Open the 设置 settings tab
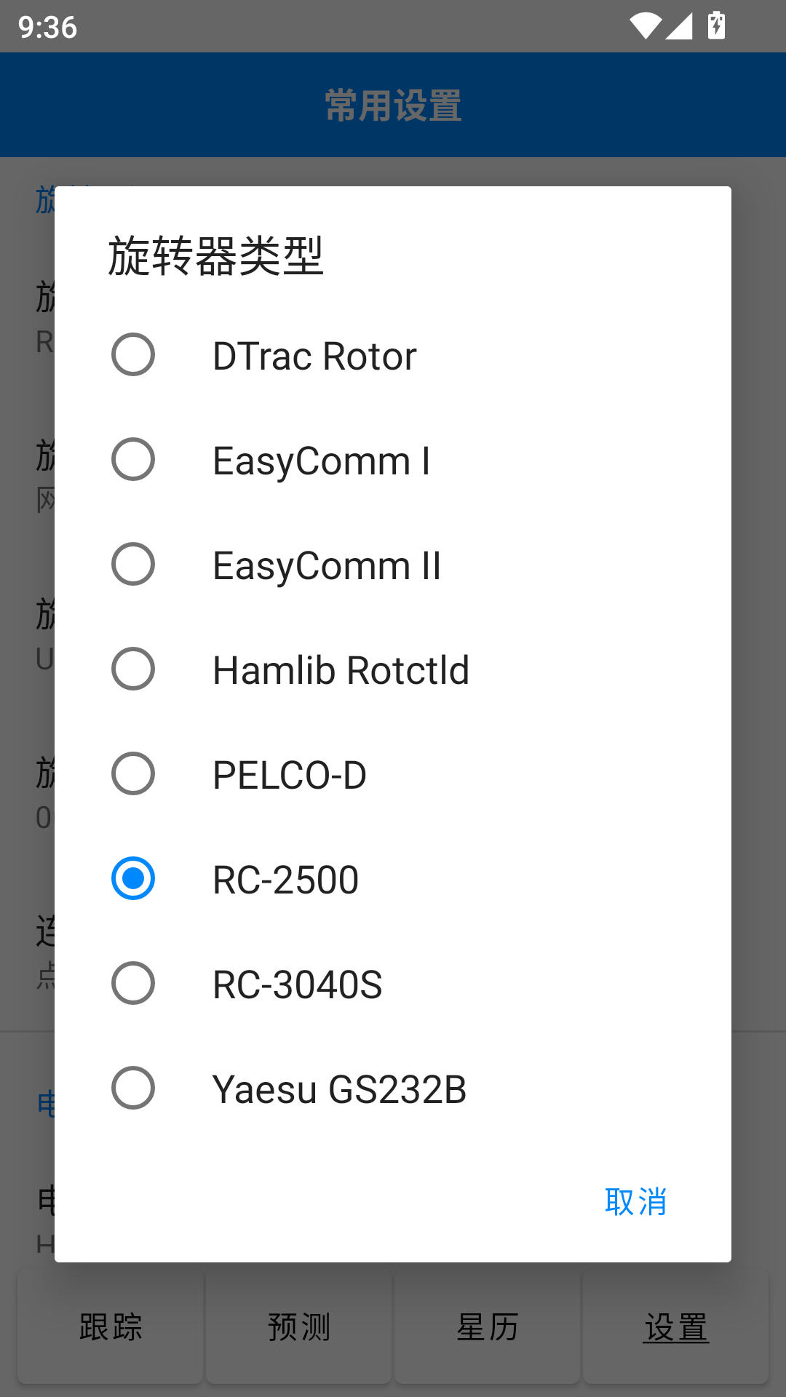The width and height of the screenshot is (786, 1397). (x=675, y=1327)
